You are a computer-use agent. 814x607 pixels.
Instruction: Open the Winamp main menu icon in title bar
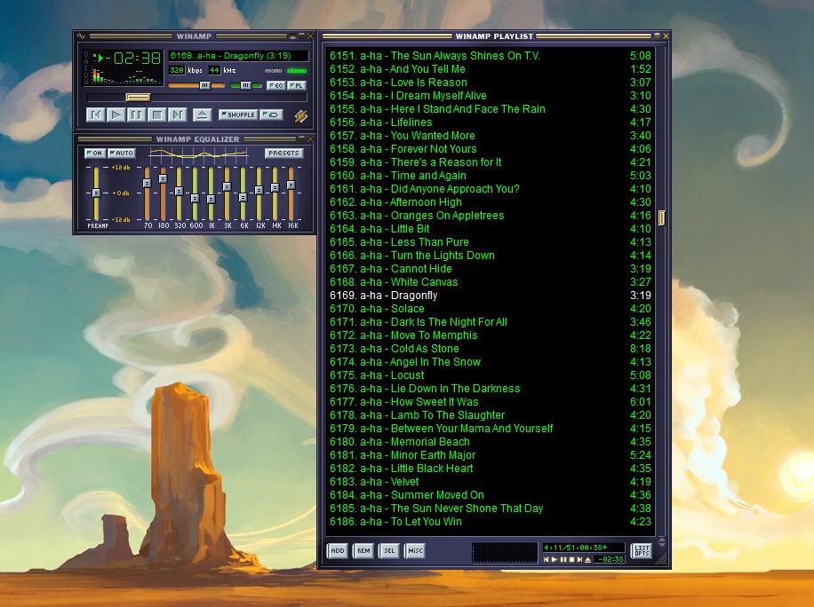pyautogui.click(x=81, y=36)
